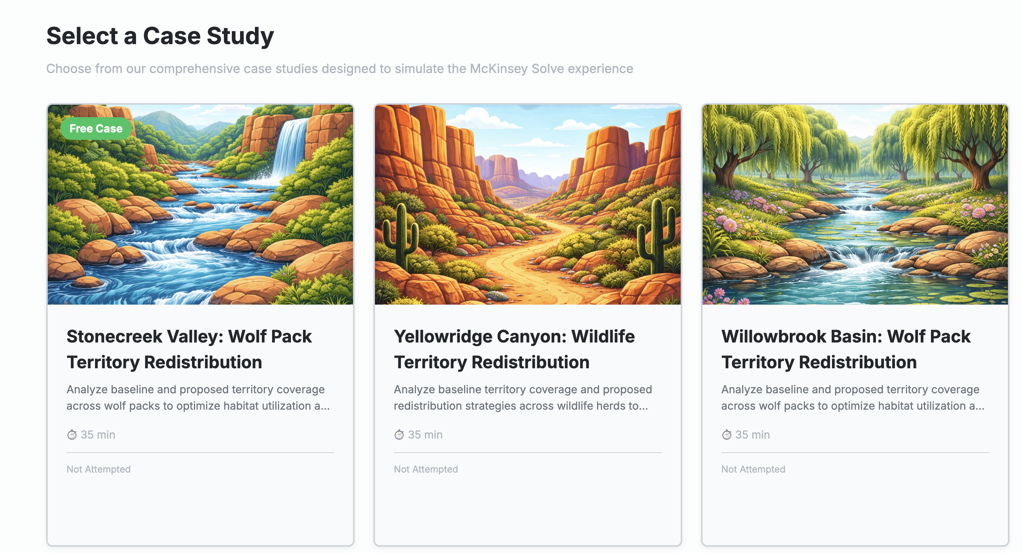Click the Select a Case Study heading
This screenshot has width=1022, height=553.
pyautogui.click(x=160, y=36)
